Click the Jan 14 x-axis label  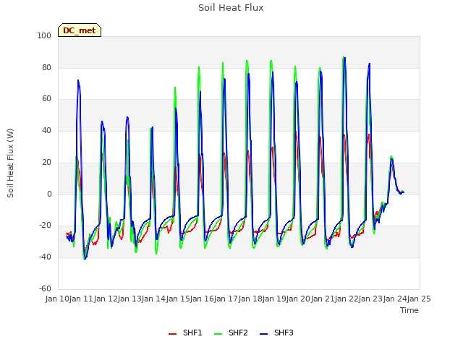(154, 299)
